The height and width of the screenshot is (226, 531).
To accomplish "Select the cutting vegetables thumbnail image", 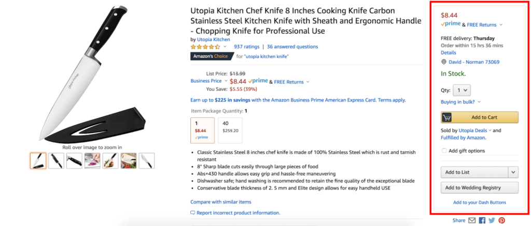I will (x=92, y=161).
